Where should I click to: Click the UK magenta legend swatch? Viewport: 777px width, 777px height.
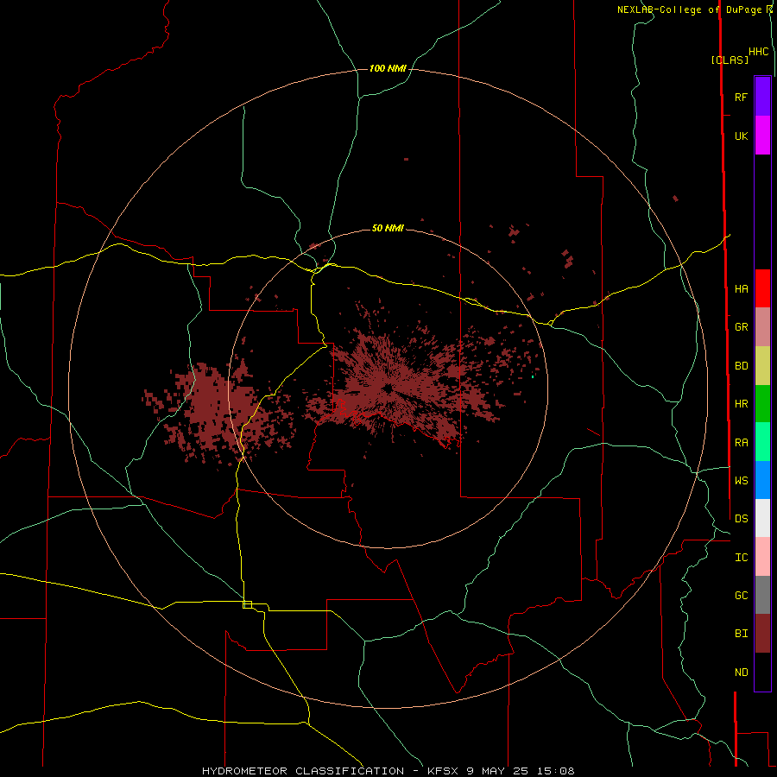point(762,136)
